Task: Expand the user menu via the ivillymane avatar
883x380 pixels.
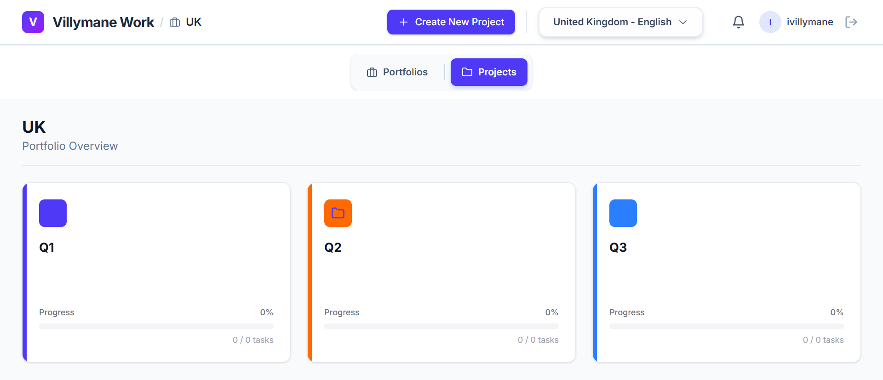Action: 770,22
